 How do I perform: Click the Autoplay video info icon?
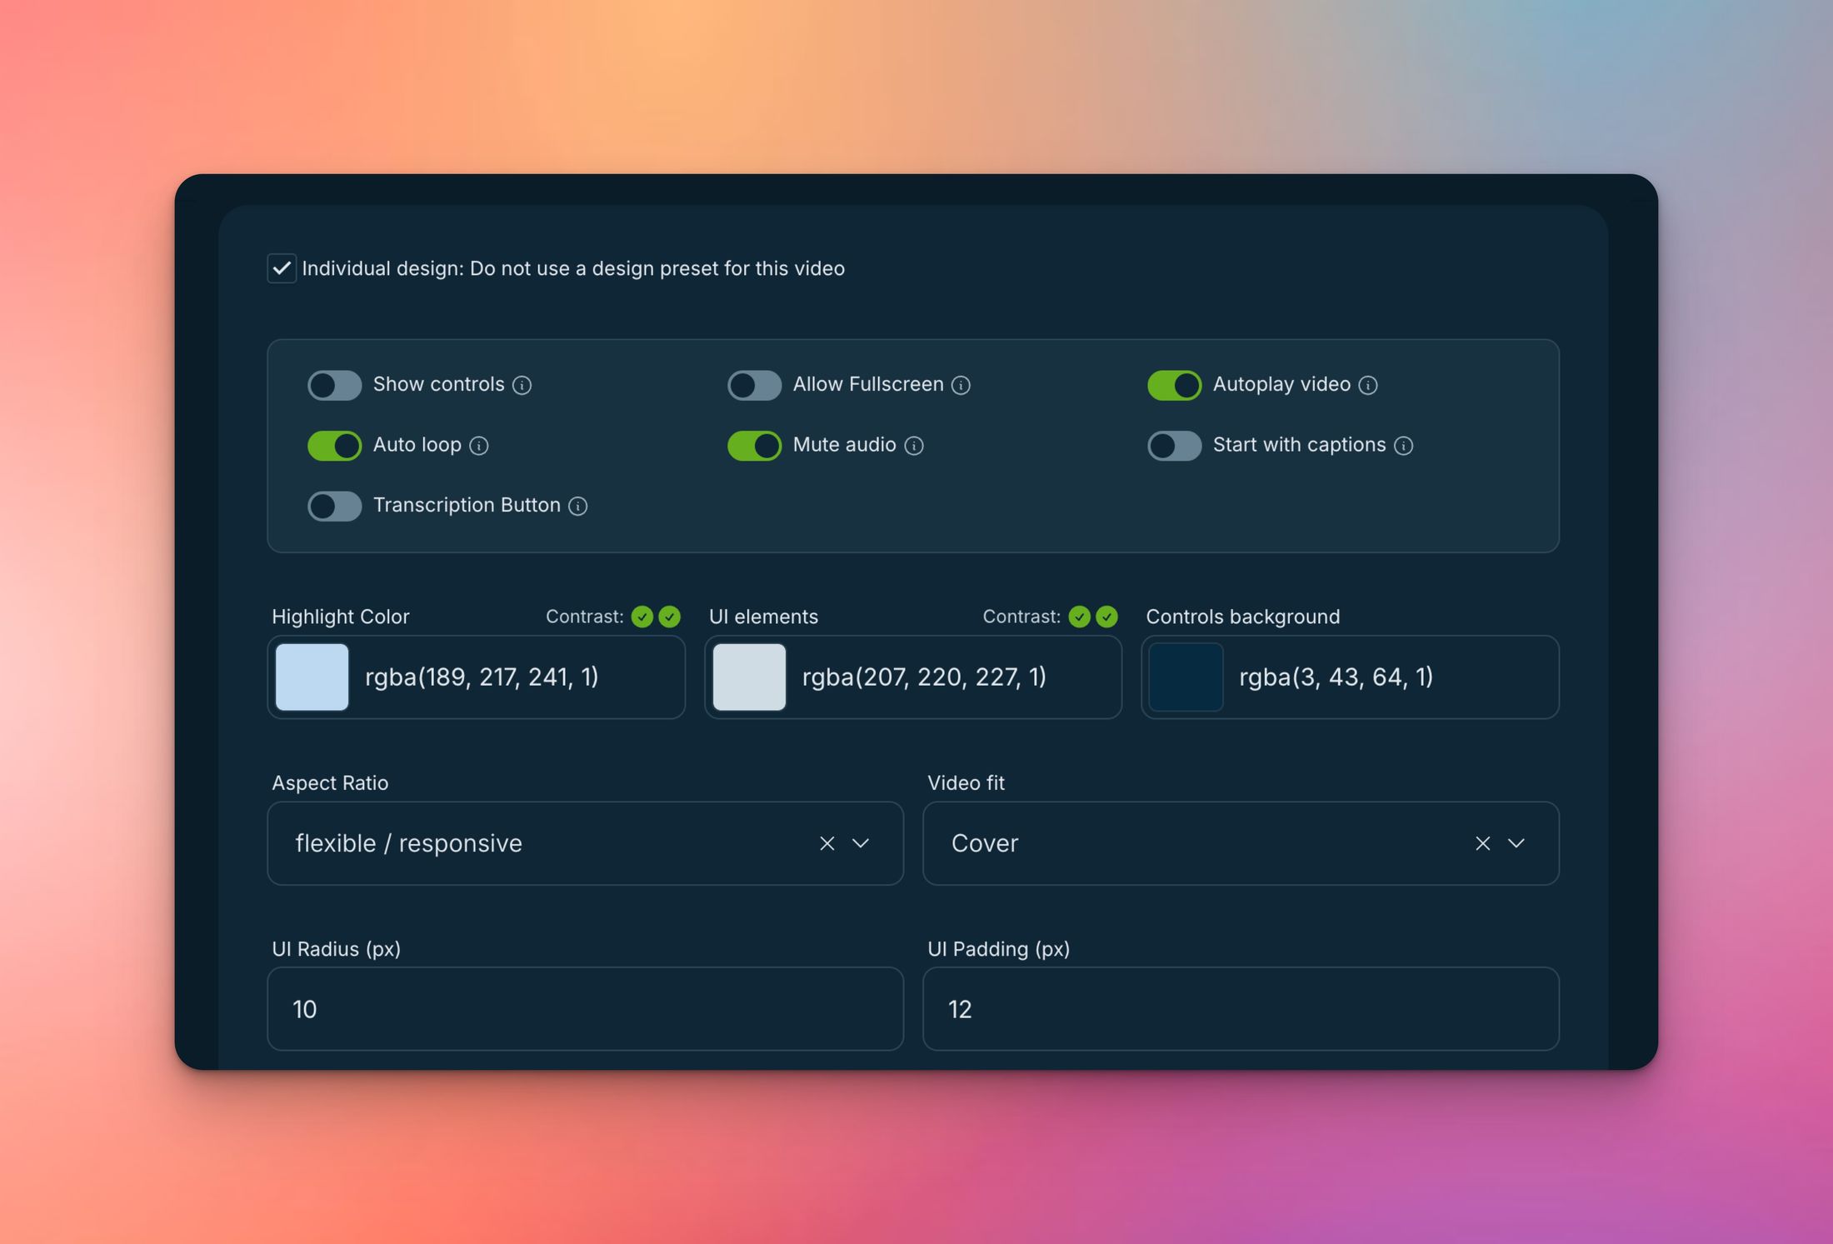coord(1370,385)
